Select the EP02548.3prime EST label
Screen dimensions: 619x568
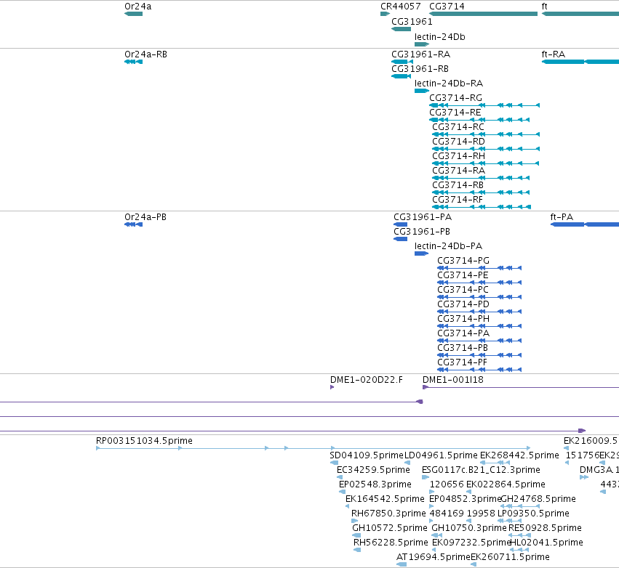375,484
